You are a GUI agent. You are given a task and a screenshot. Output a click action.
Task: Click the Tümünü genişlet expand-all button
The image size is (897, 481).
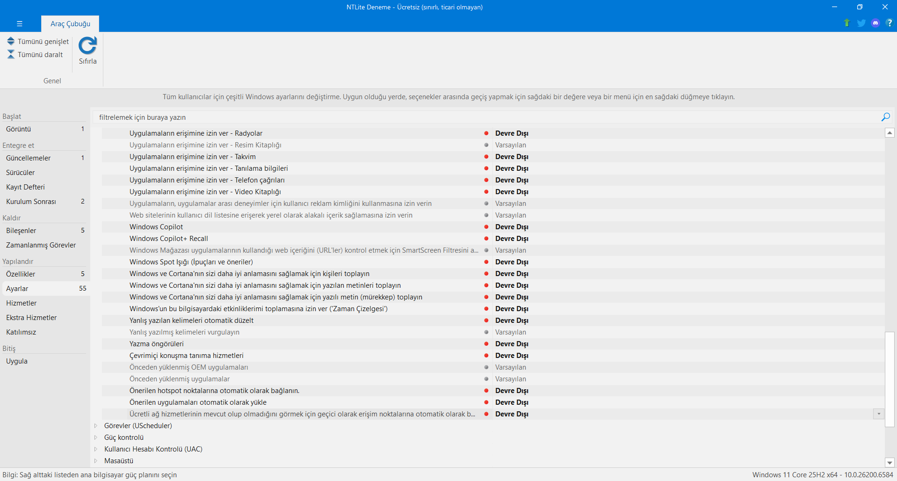pos(38,42)
